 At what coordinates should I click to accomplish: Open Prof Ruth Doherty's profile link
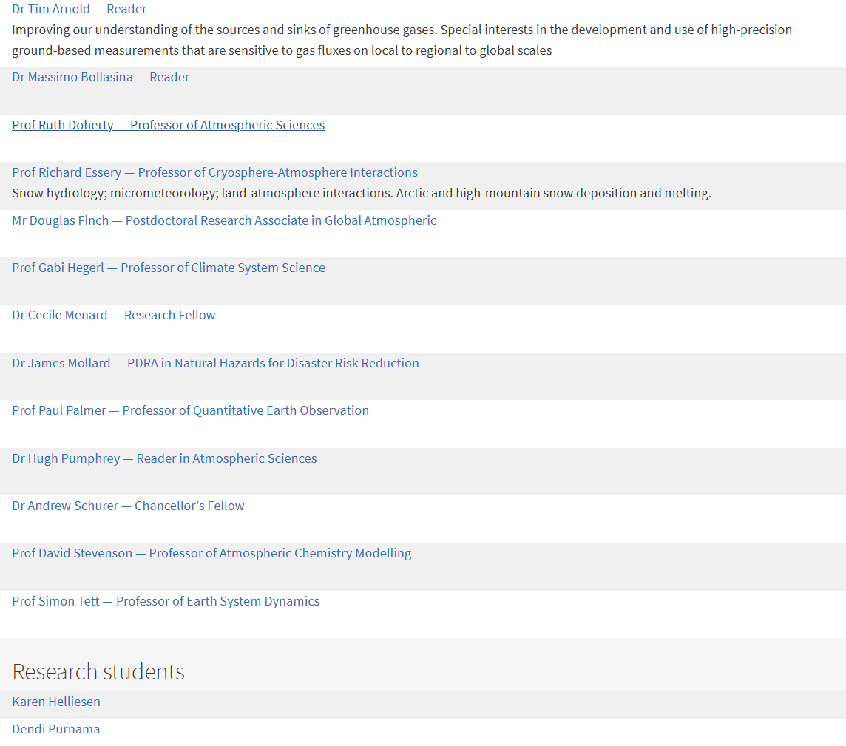[x=169, y=125]
